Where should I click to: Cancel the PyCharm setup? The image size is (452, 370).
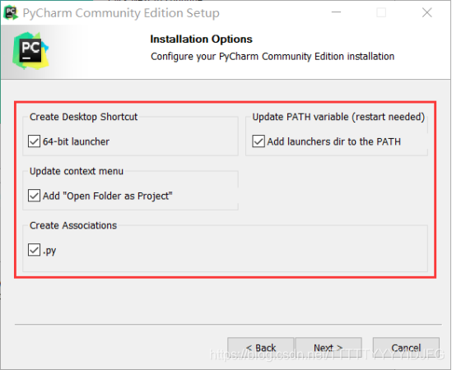(x=406, y=348)
